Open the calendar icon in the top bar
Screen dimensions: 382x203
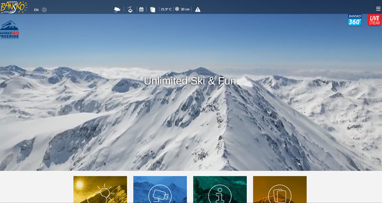pos(141,10)
